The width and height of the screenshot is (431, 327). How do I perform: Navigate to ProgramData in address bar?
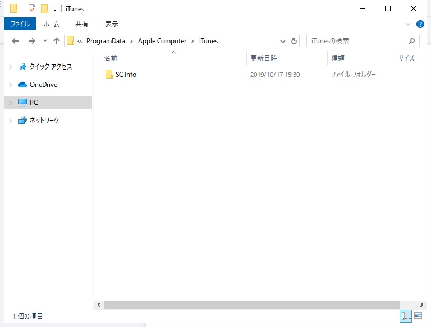(106, 41)
